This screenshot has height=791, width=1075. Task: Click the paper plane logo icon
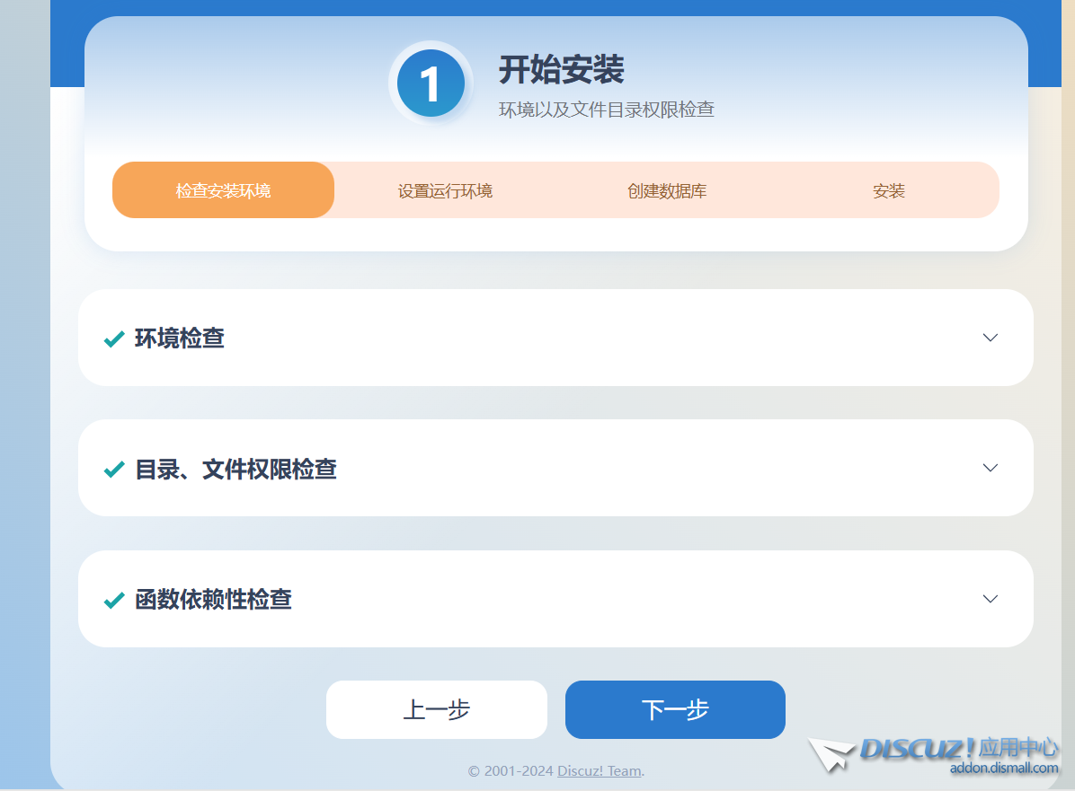[831, 754]
